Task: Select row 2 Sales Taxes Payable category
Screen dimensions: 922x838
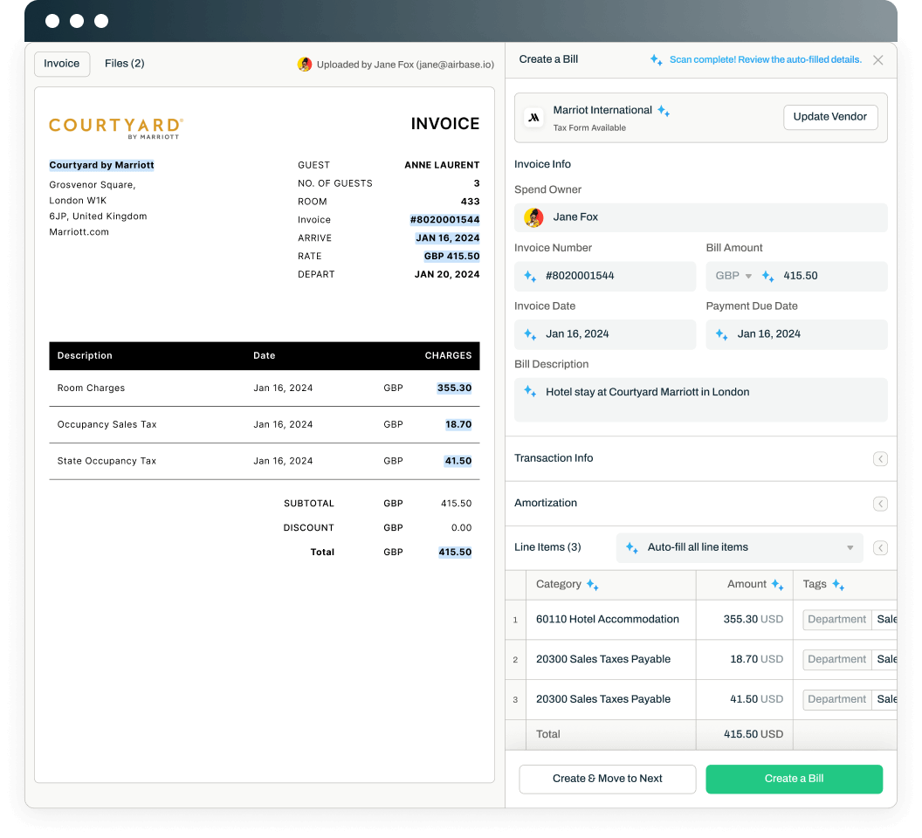Action: click(610, 659)
